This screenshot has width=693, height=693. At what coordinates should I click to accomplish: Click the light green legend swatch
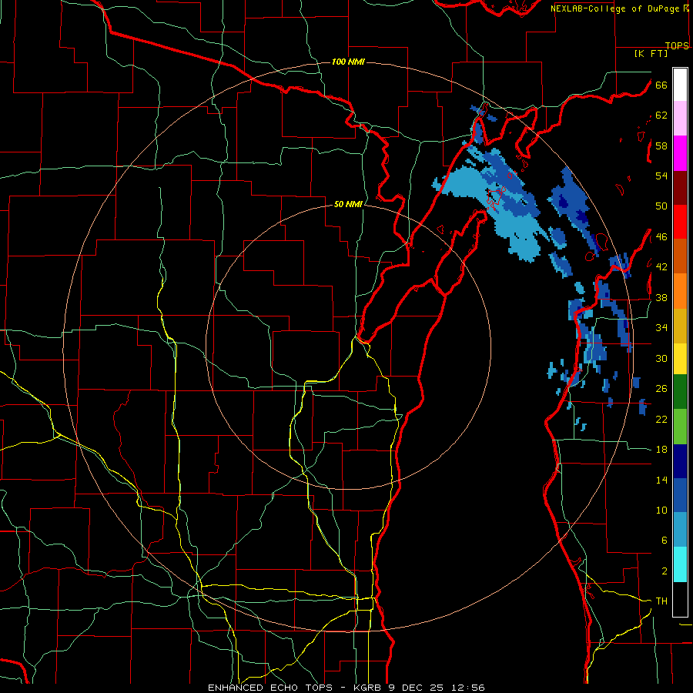pyautogui.click(x=680, y=427)
